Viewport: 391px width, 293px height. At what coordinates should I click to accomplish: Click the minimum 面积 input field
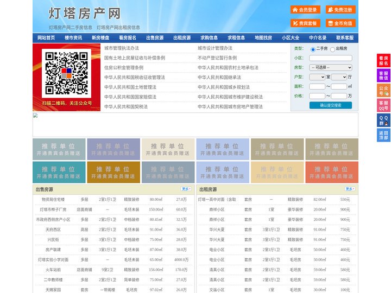click(317, 86)
